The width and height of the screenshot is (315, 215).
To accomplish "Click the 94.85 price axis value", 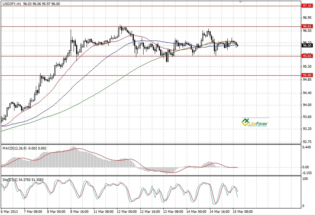I will (x=307, y=80).
